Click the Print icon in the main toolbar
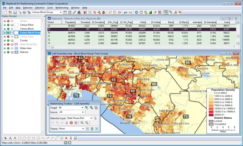Viewport: 243px width, 146px height. point(24,12)
